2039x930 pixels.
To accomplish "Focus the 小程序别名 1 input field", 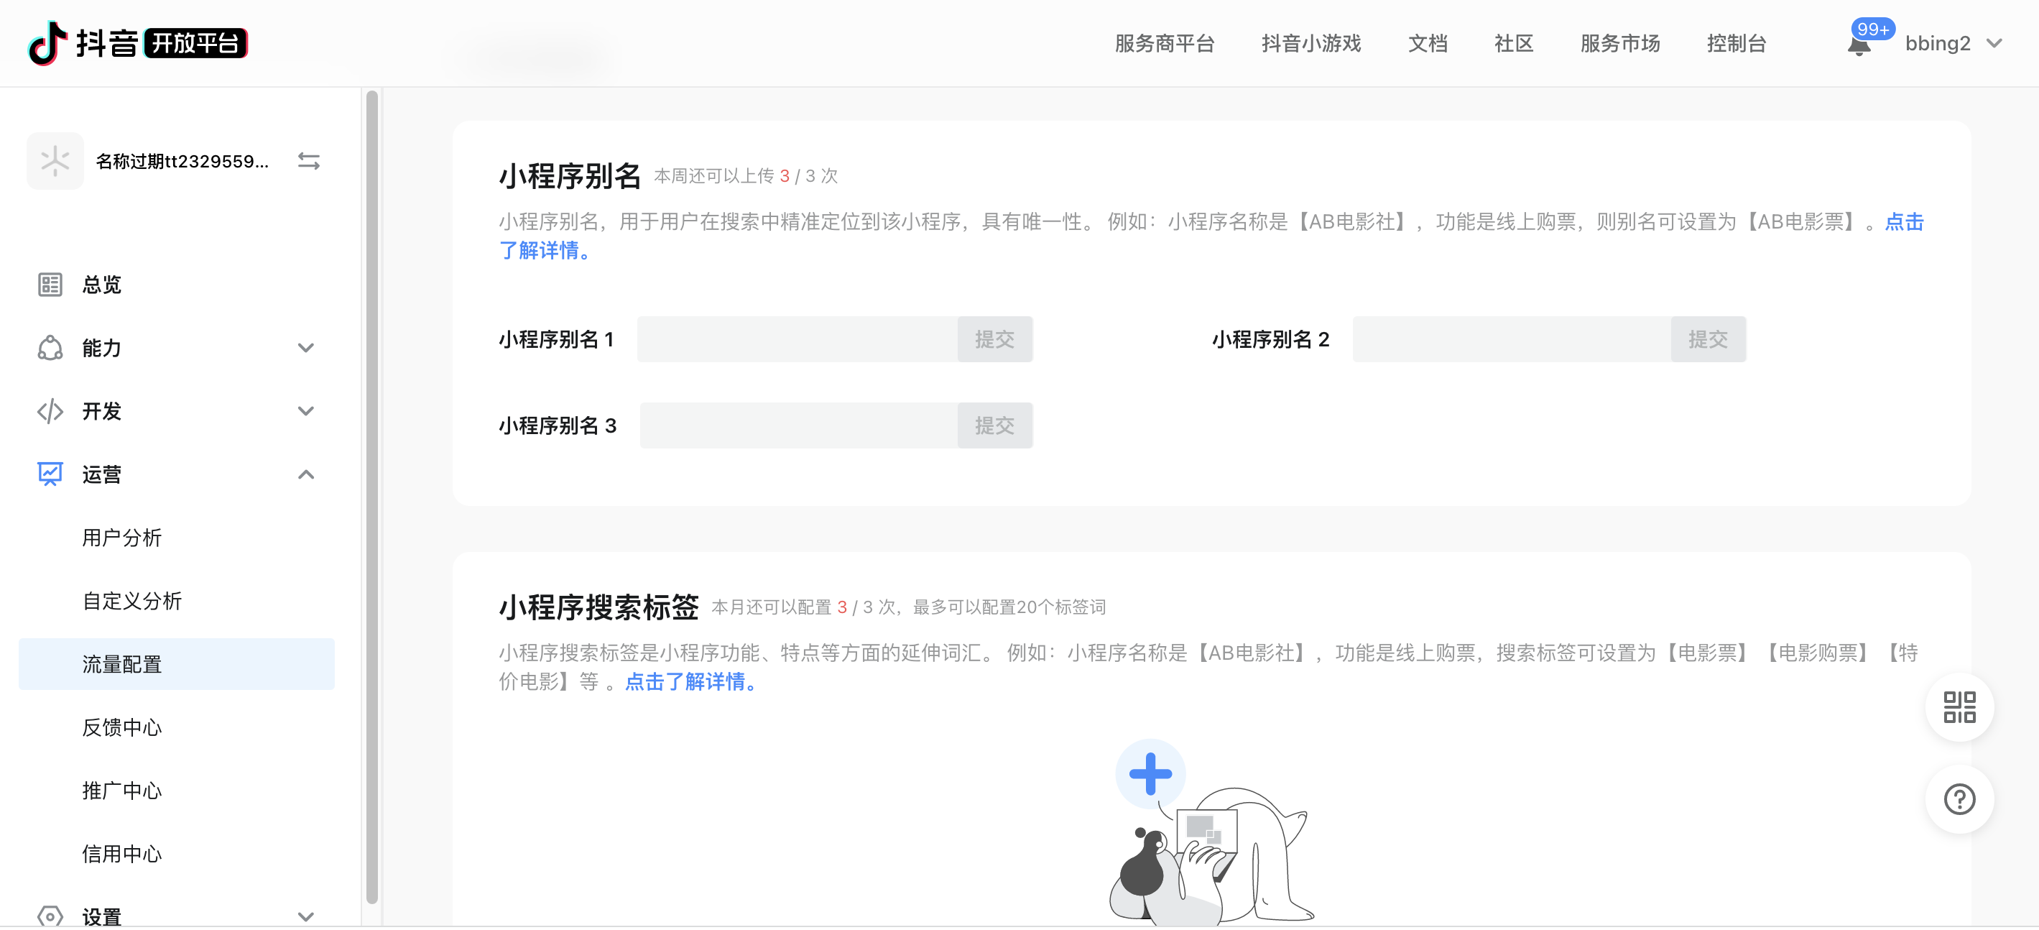I will click(797, 339).
